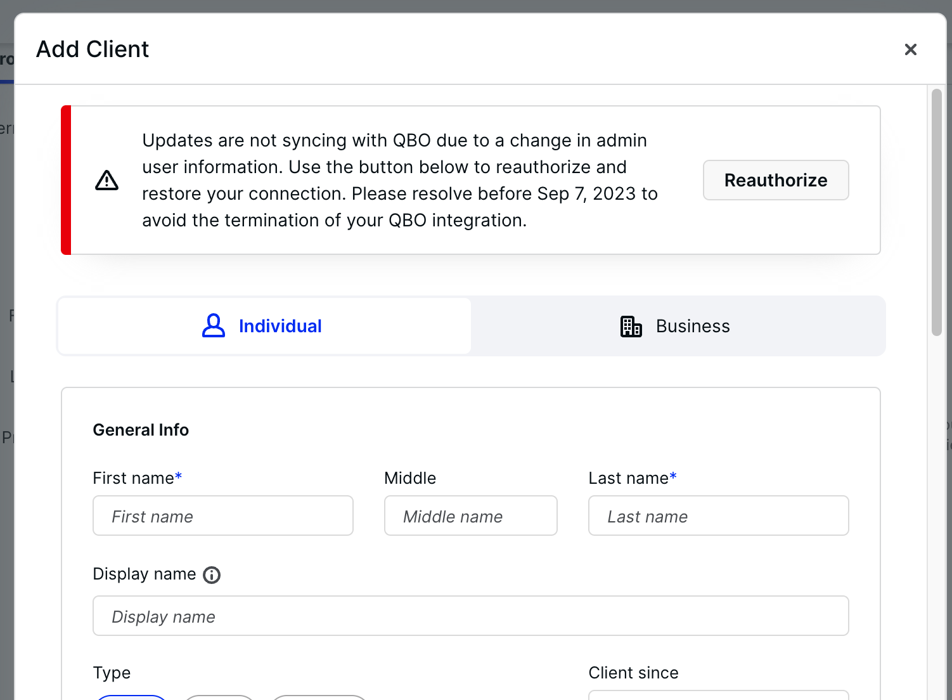Click the Middle label
Image resolution: width=952 pixels, height=700 pixels.
pos(410,478)
